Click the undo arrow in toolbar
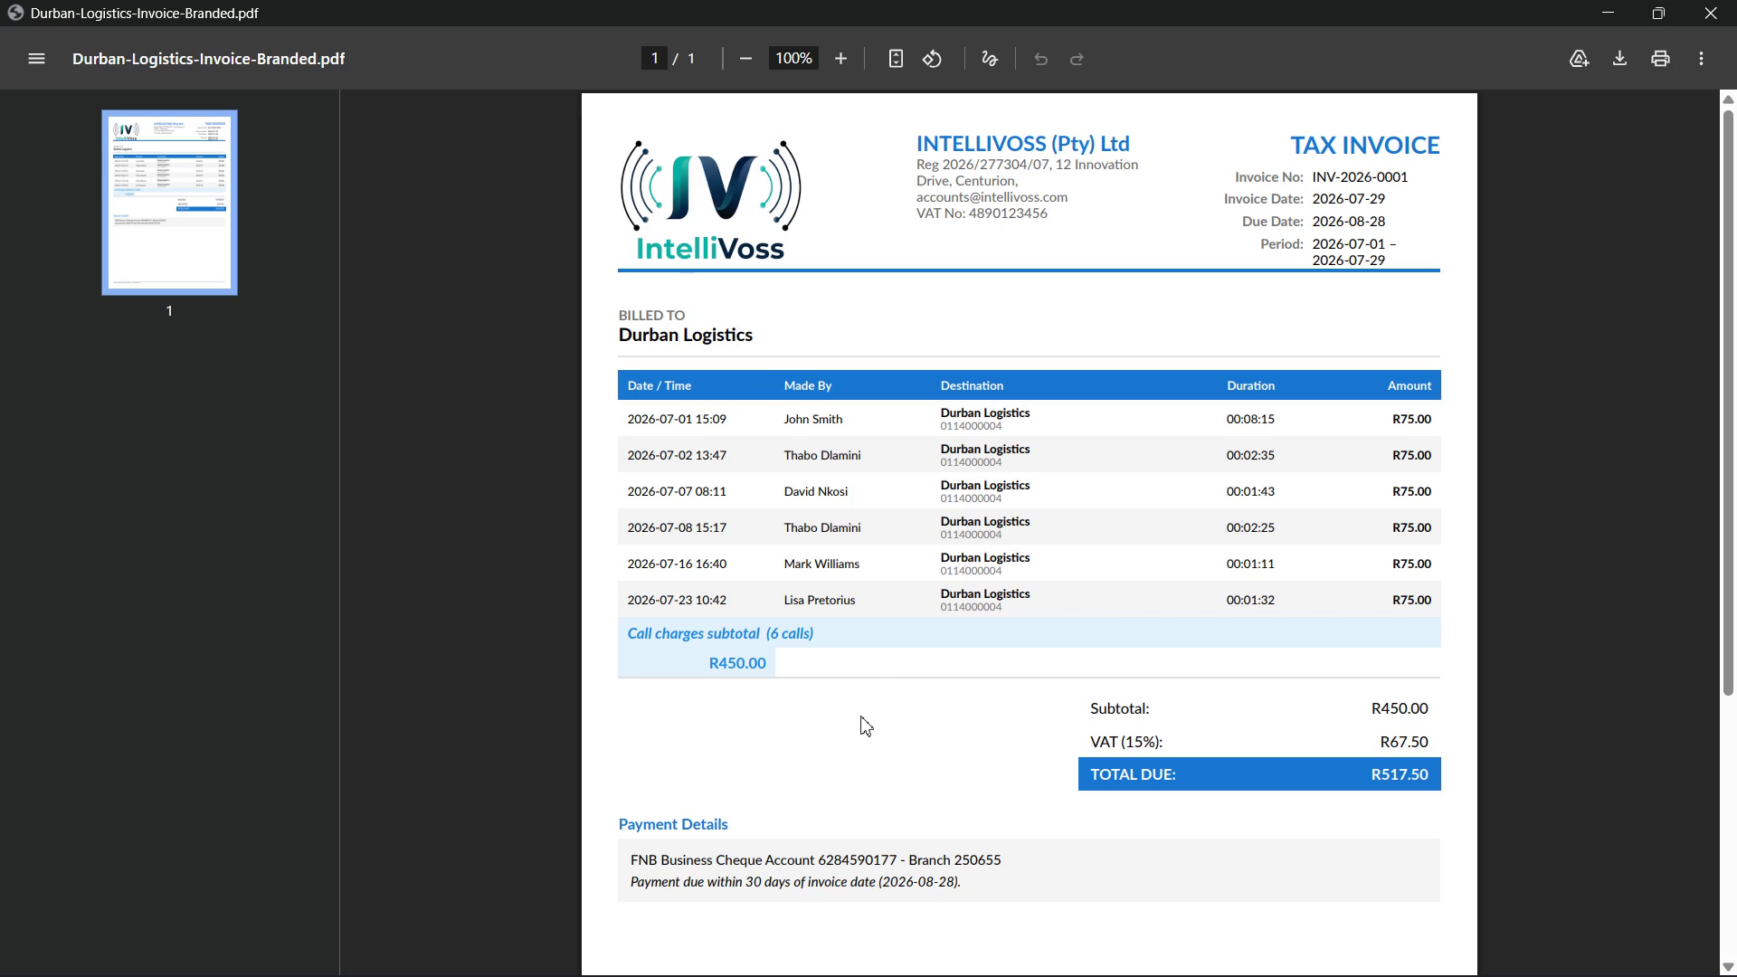Screen dimensions: 1737x977 click(x=1040, y=59)
